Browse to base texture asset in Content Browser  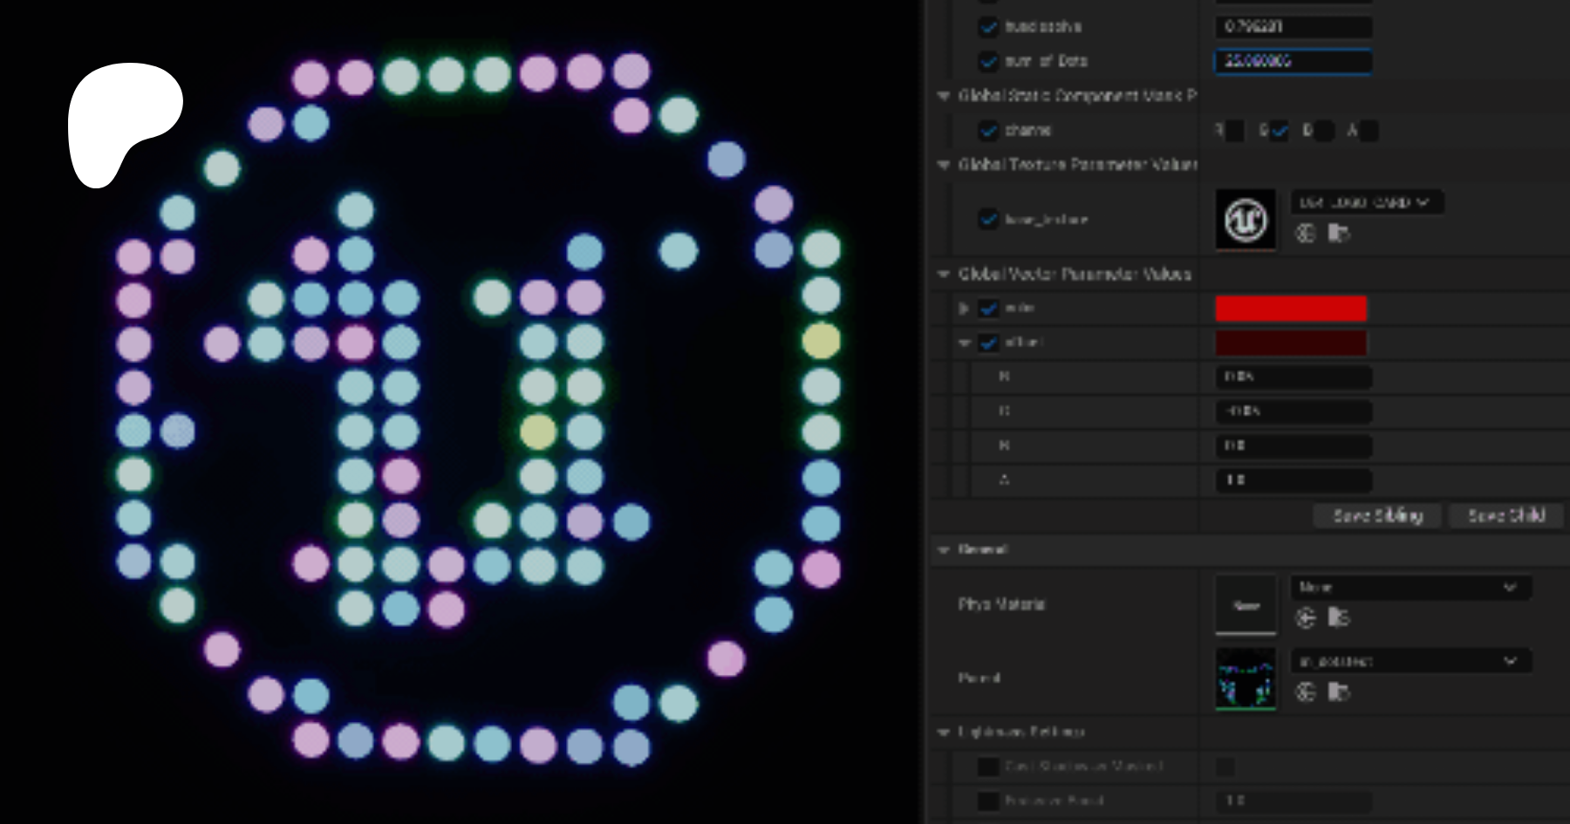[x=1338, y=233]
